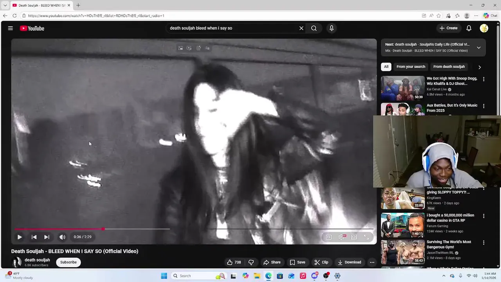Open options for GTA RP casino video
This screenshot has height=282, width=501.
484,216
